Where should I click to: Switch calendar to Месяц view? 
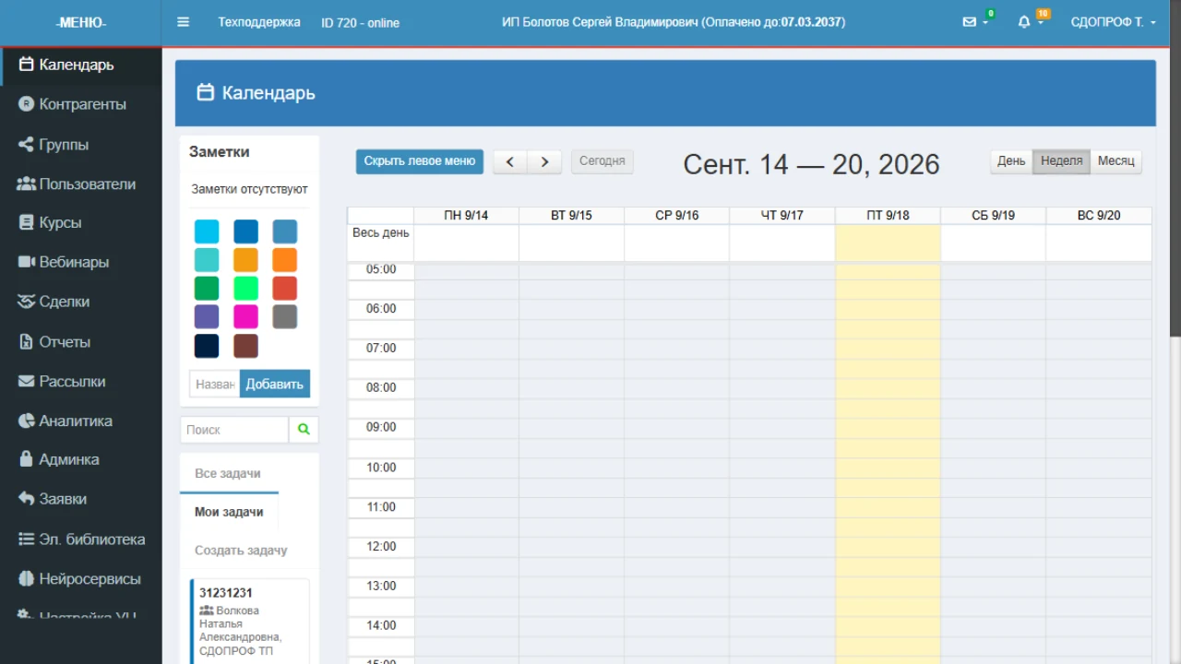point(1115,160)
